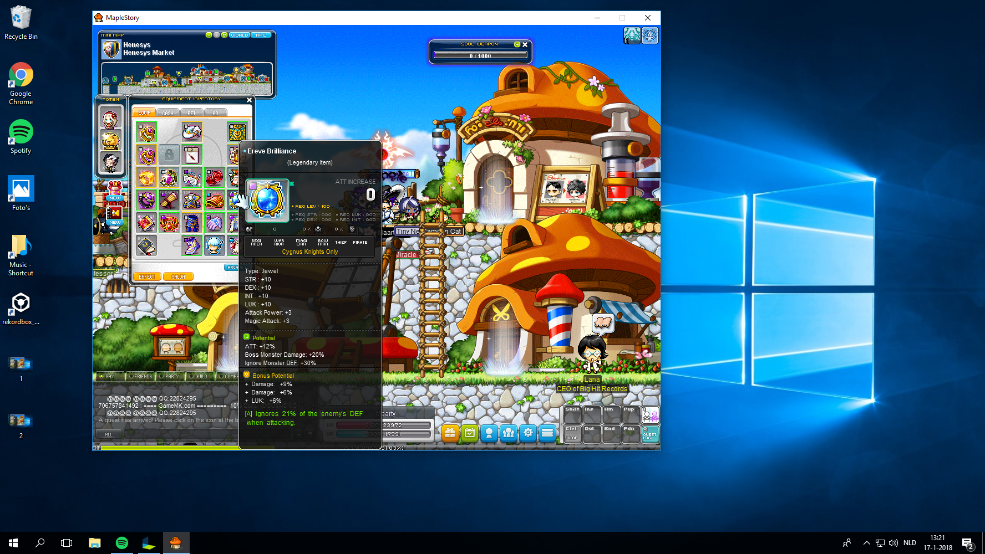Click the red rose equipment item

coord(214,178)
